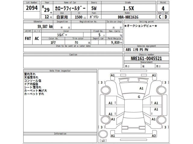Click the overall point score 4

coord(163,8)
